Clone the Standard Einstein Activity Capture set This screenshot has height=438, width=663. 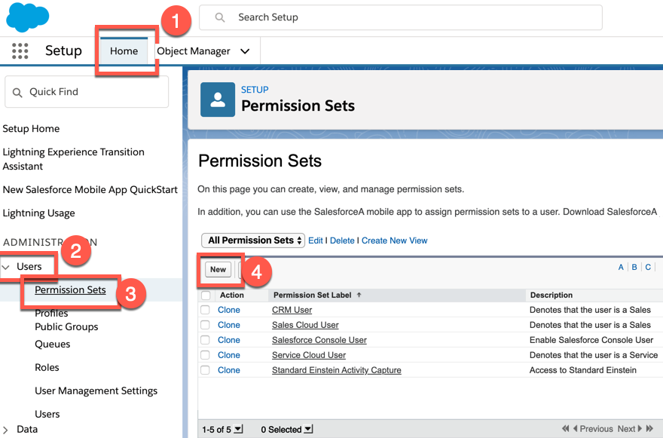[x=229, y=370]
